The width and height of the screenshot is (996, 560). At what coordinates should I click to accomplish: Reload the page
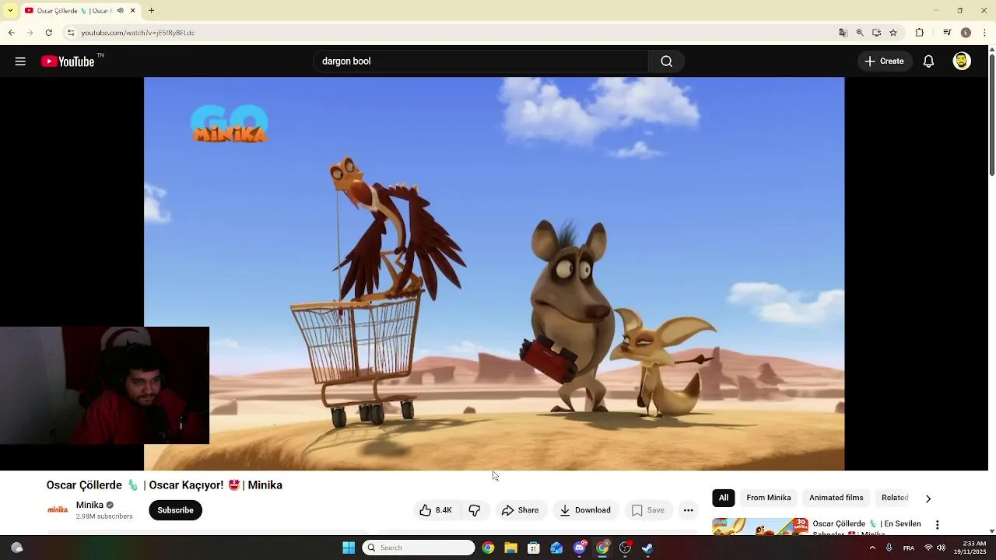[48, 33]
